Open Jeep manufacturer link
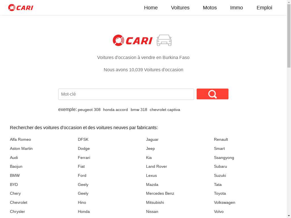 (x=150, y=148)
